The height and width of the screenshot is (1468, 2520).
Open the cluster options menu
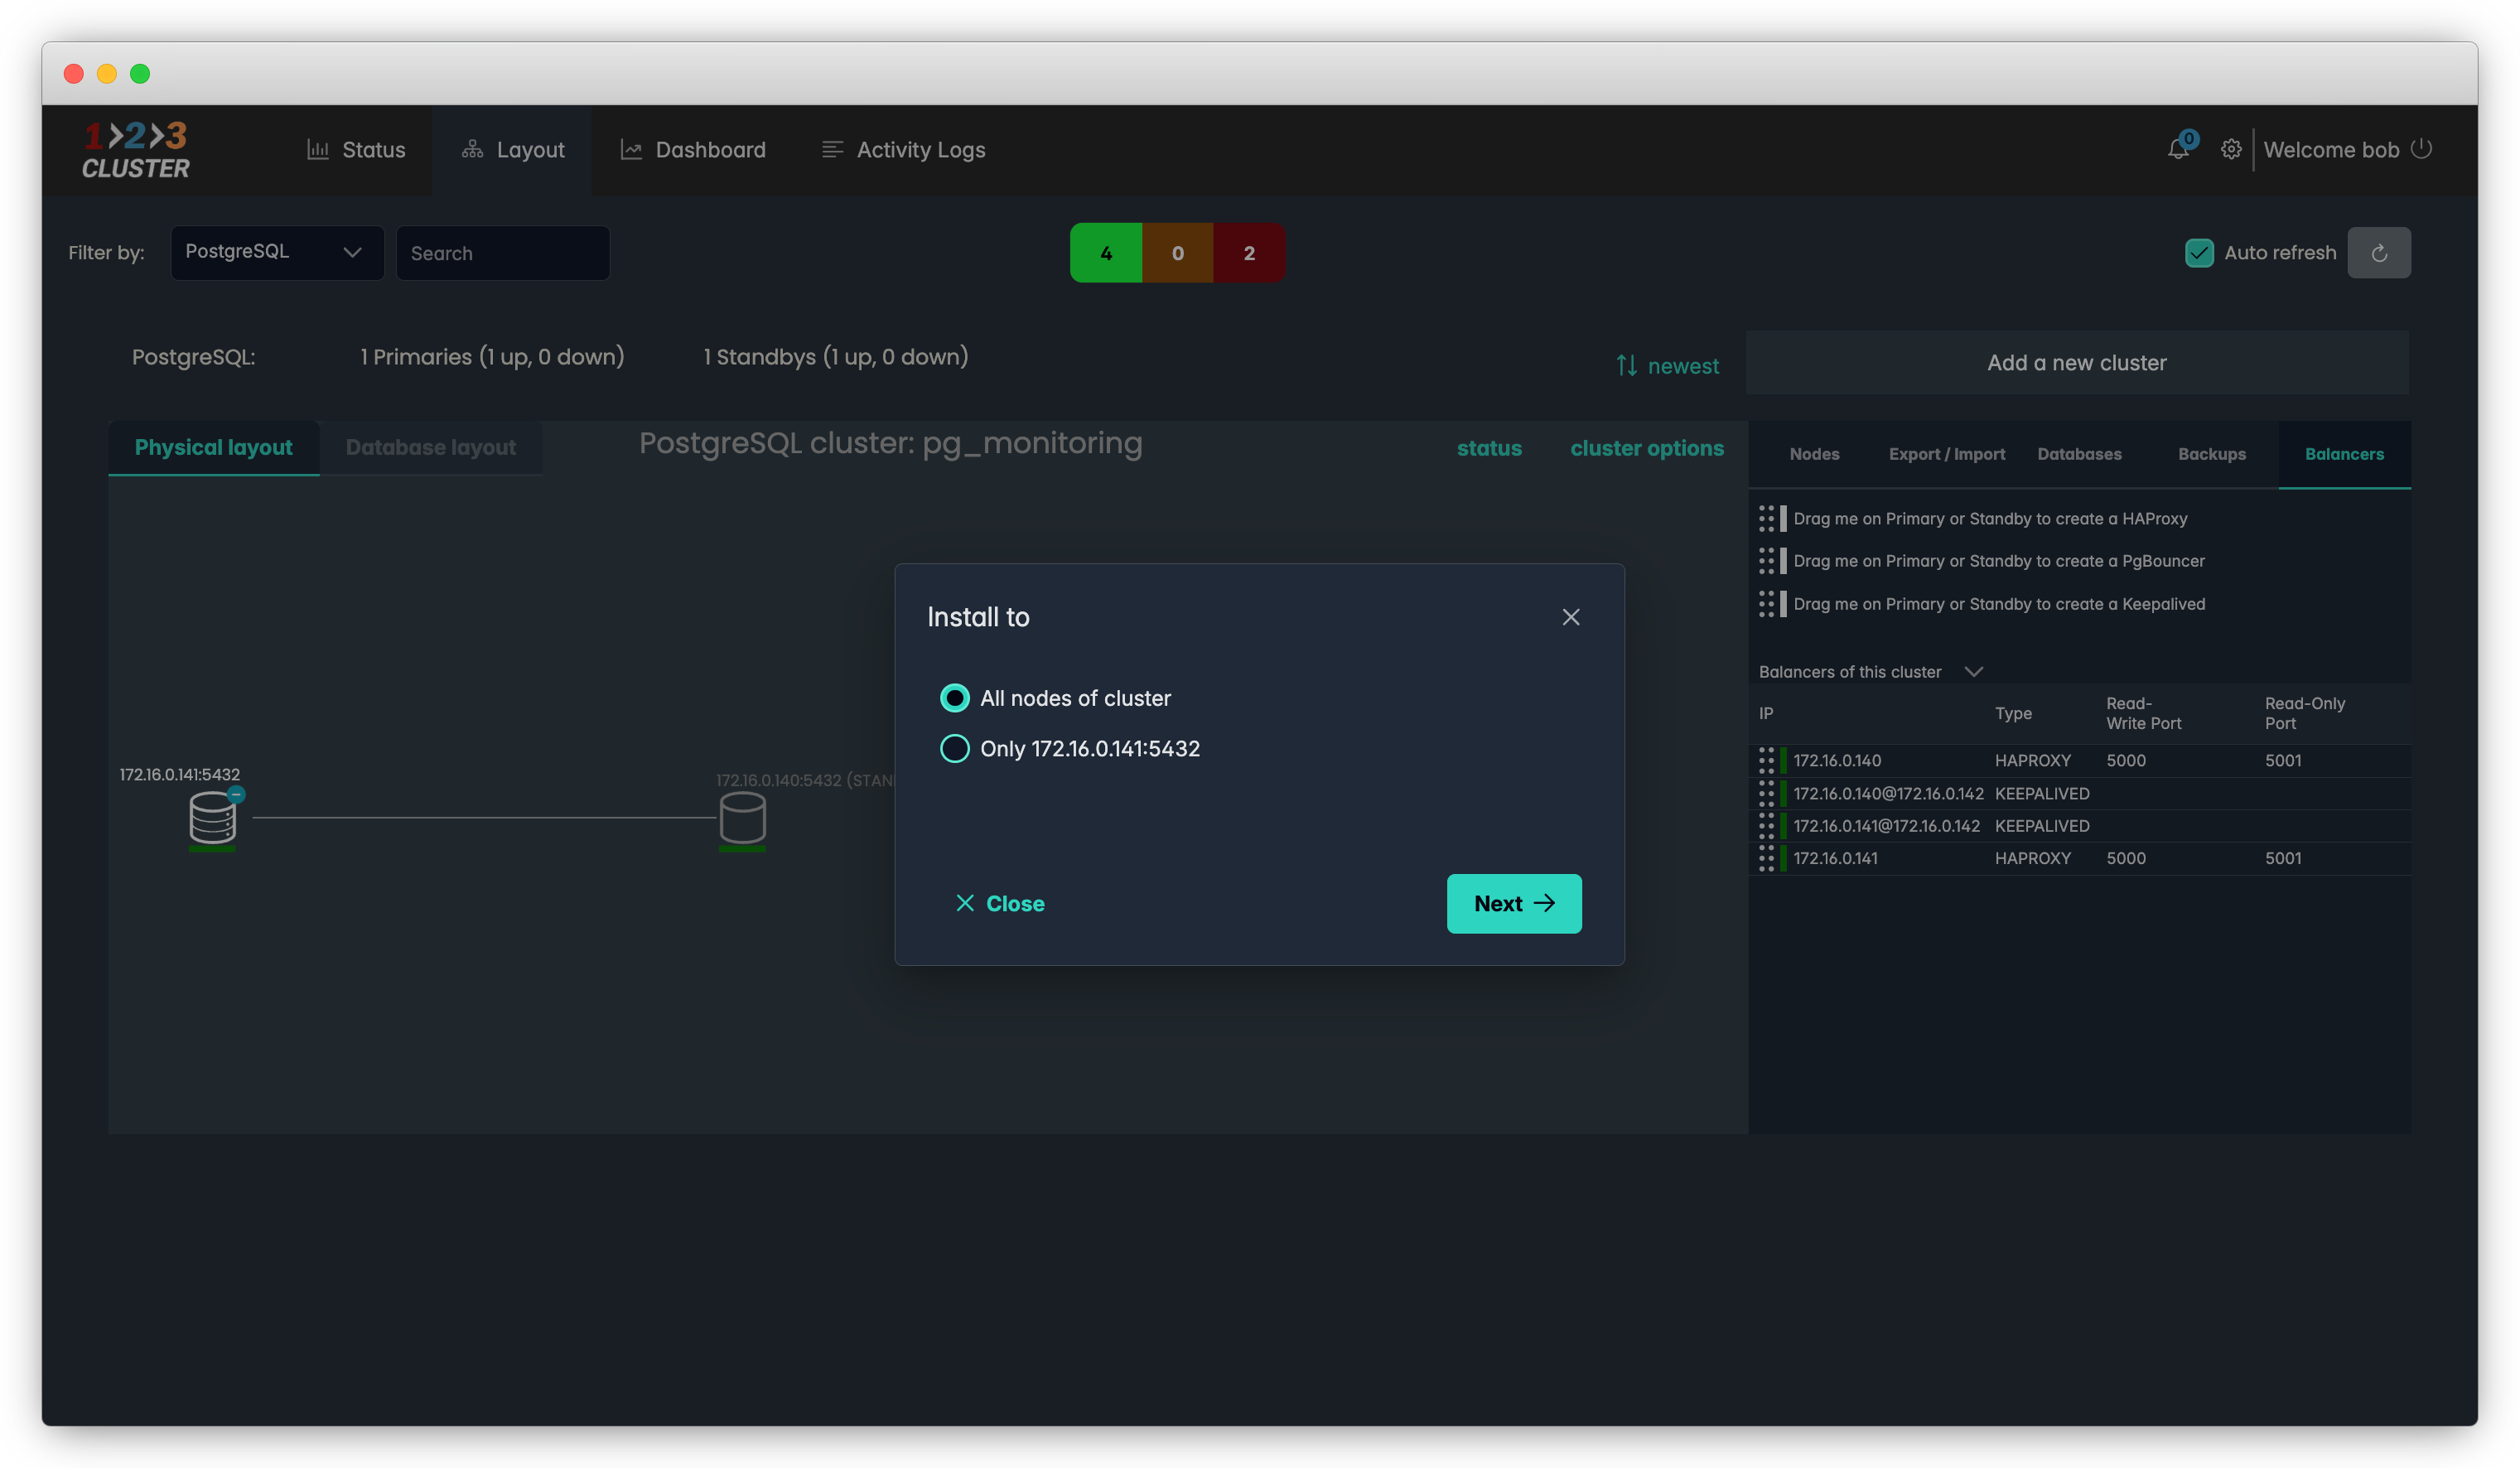coord(1646,448)
